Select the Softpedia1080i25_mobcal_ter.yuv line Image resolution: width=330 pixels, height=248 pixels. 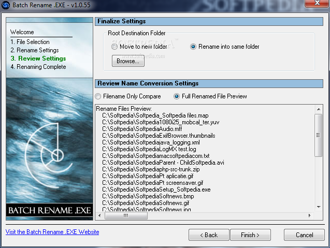pyautogui.click(x=161, y=122)
